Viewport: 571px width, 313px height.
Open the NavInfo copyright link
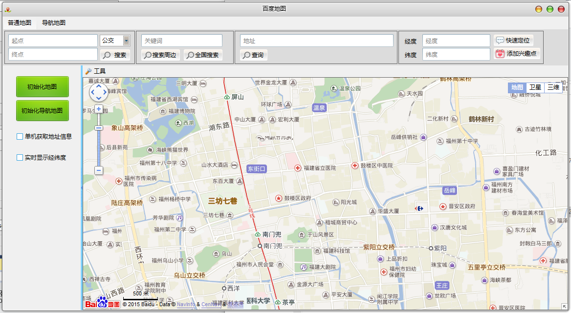[x=186, y=304]
